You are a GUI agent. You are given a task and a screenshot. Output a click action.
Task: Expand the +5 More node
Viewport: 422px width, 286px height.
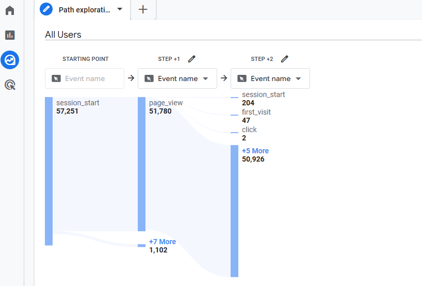[x=255, y=151]
